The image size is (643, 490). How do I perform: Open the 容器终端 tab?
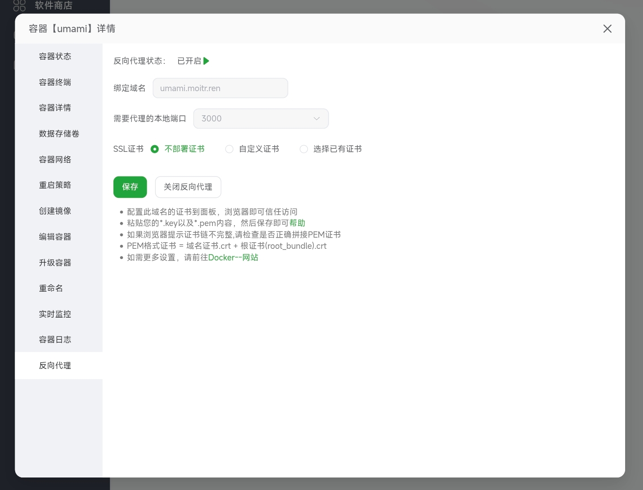click(x=55, y=82)
